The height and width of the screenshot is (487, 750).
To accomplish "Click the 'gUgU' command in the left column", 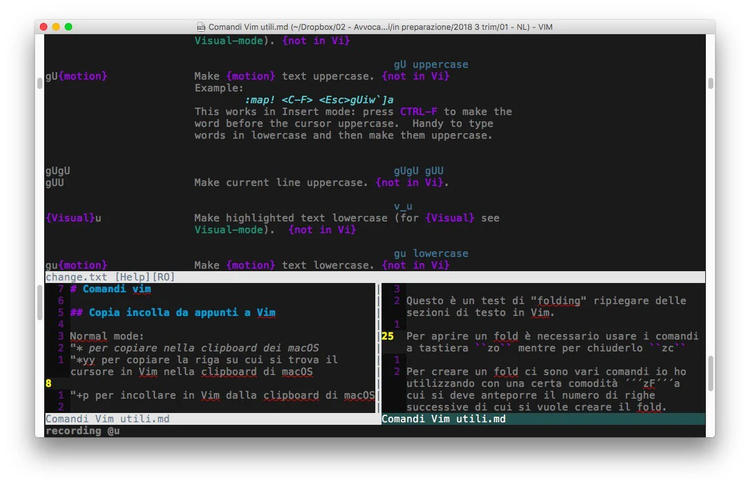I will (x=58, y=171).
